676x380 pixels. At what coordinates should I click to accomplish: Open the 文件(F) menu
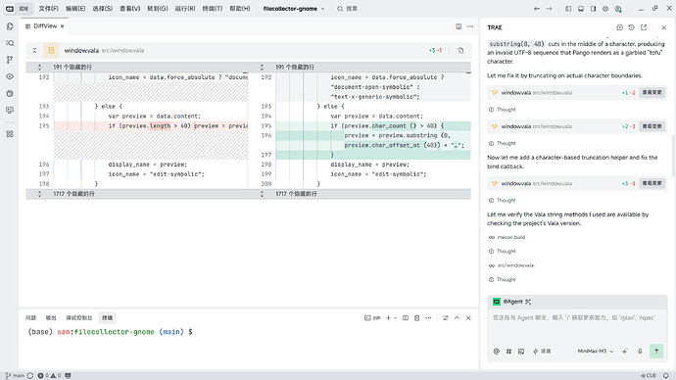pos(48,9)
